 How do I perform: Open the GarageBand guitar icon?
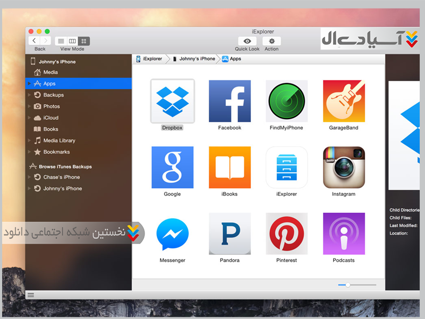pos(344,101)
